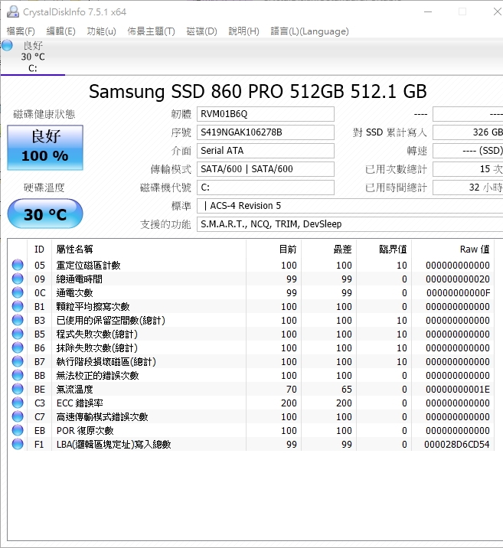Open the 說明(H) menu
503x548 pixels.
coord(243,31)
